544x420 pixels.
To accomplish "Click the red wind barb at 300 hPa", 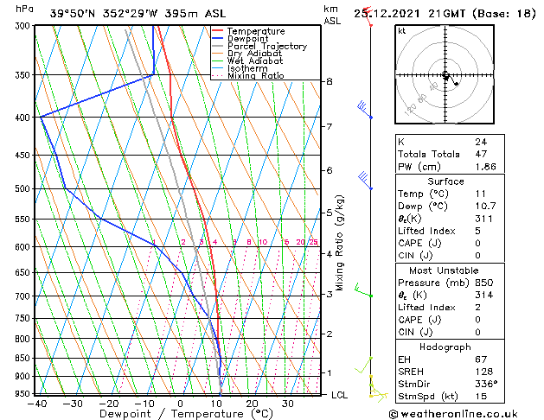I will pyautogui.click(x=368, y=16).
